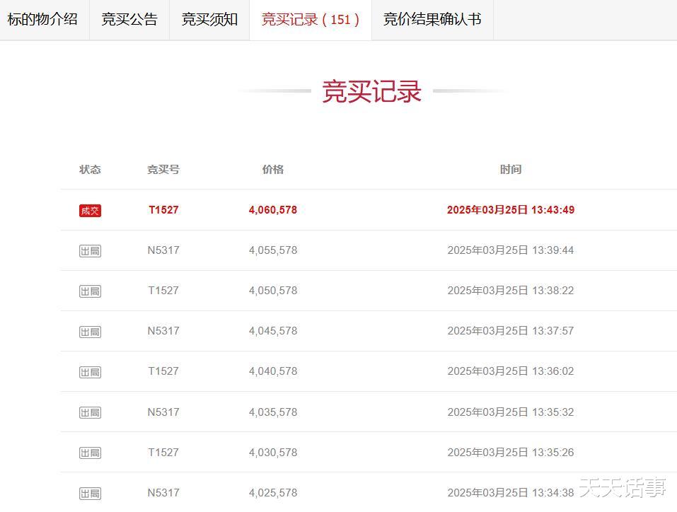
Task: Select the timestamp 2025年03月25日 13:35:26
Action: [510, 453]
